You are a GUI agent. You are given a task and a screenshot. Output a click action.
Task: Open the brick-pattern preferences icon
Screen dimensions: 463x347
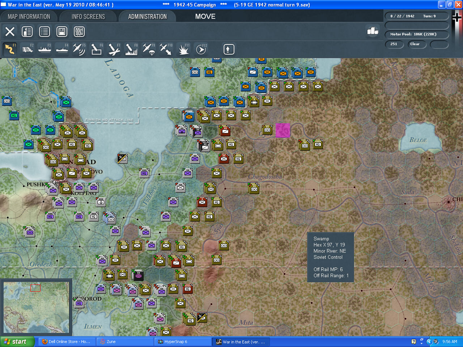pos(79,31)
